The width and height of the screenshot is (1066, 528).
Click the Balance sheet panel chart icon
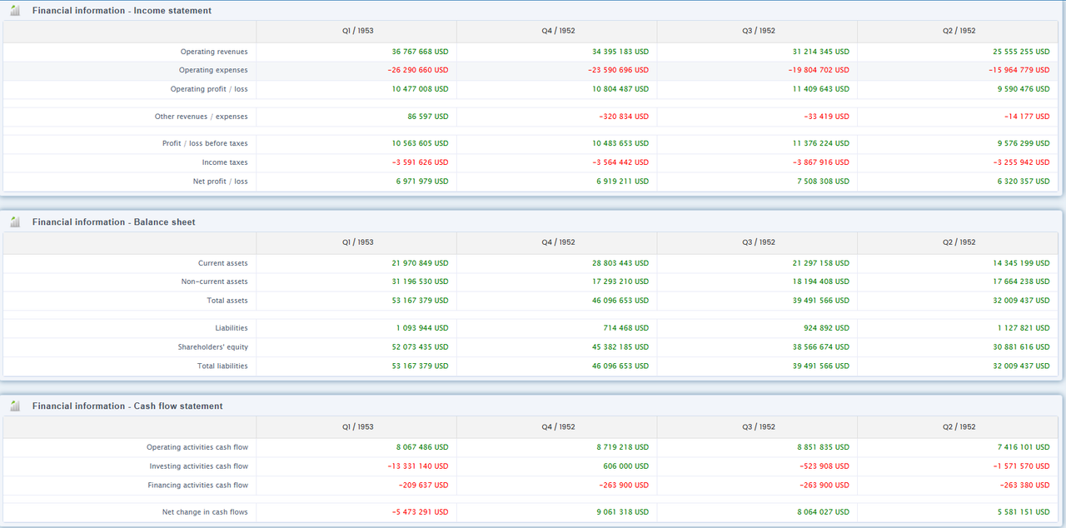tap(15, 222)
